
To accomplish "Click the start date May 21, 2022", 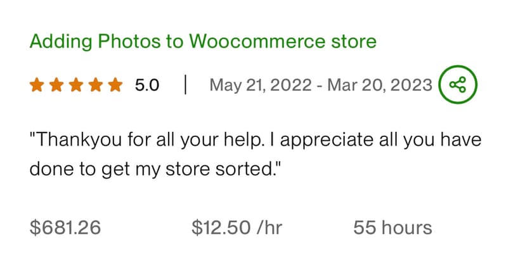I will point(261,85).
